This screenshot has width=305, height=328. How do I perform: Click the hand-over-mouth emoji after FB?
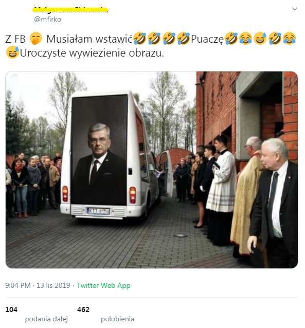tap(36, 39)
